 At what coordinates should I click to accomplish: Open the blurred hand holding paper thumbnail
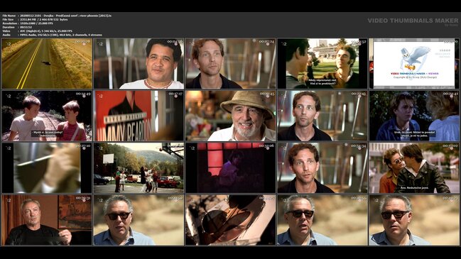pyautogui.click(x=47, y=168)
